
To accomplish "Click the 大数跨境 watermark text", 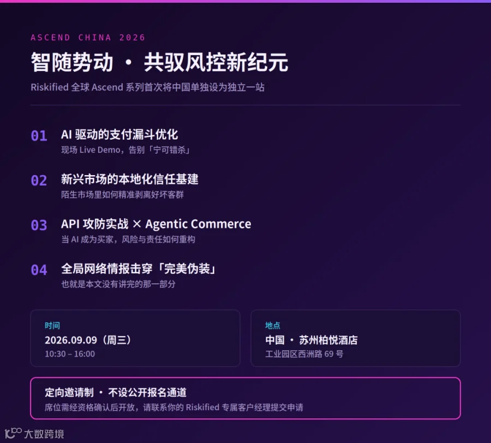I will 44,434.
